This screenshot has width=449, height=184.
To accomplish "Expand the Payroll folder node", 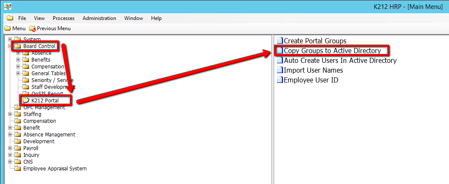I will tap(10, 148).
